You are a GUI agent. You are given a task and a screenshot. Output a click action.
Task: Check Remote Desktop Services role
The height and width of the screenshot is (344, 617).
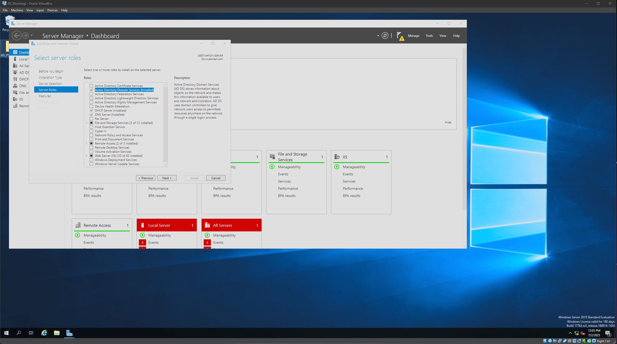pos(91,148)
